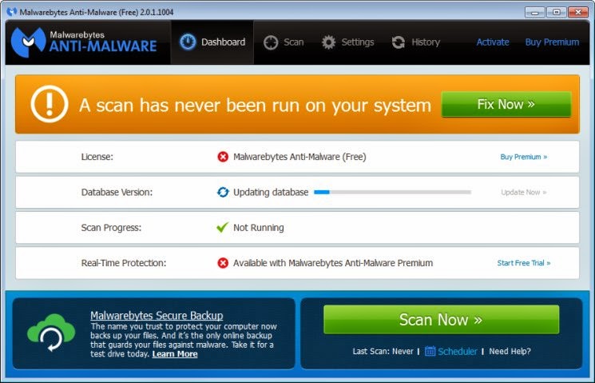Click the 'Updating database' status text

271,192
